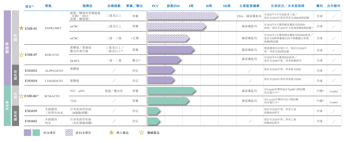Click the hollow star legend icon for 關鍵產品

(x=142, y=132)
